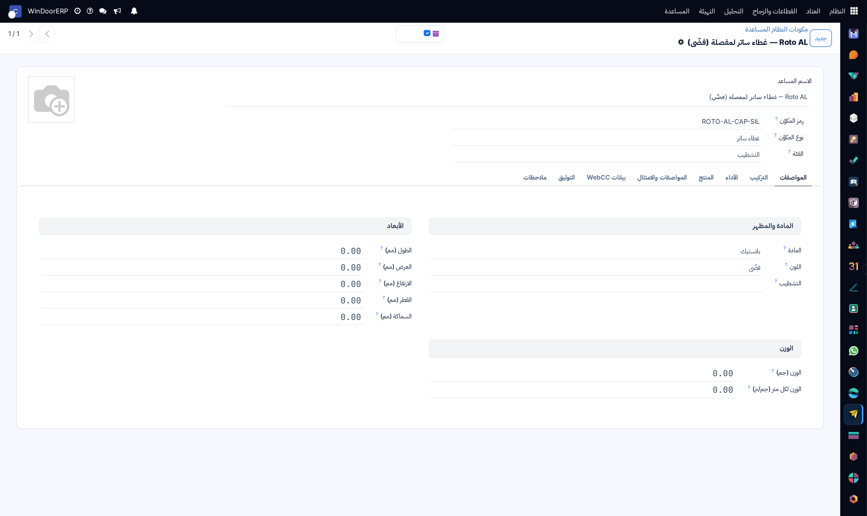Switch to the التوثيق tab
867x516 pixels.
click(567, 177)
